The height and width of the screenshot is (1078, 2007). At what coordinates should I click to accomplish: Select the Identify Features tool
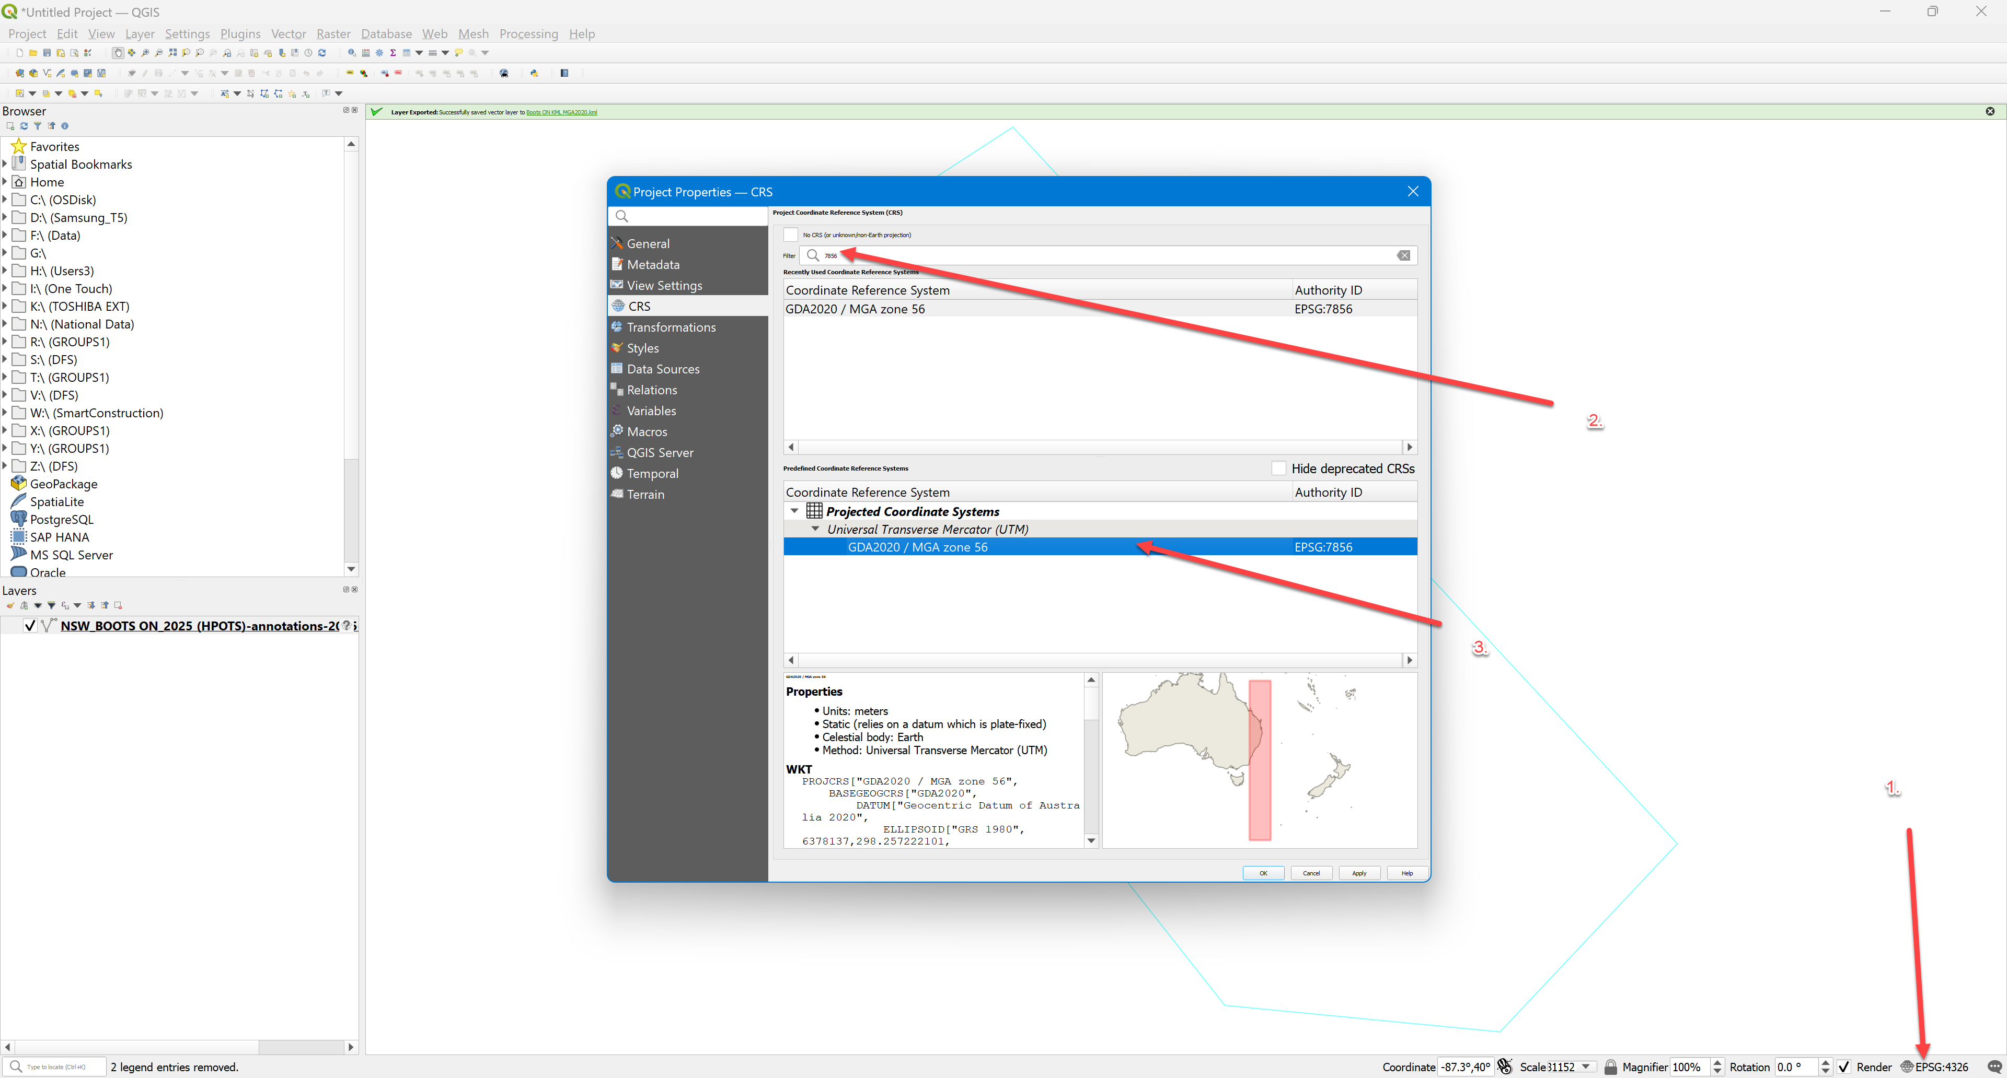[352, 53]
